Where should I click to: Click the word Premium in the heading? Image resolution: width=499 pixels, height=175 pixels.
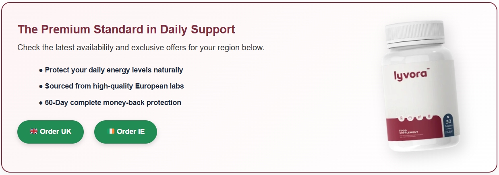(66, 29)
